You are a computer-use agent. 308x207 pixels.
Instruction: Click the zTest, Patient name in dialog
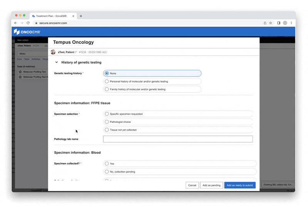pyautogui.click(x=66, y=52)
